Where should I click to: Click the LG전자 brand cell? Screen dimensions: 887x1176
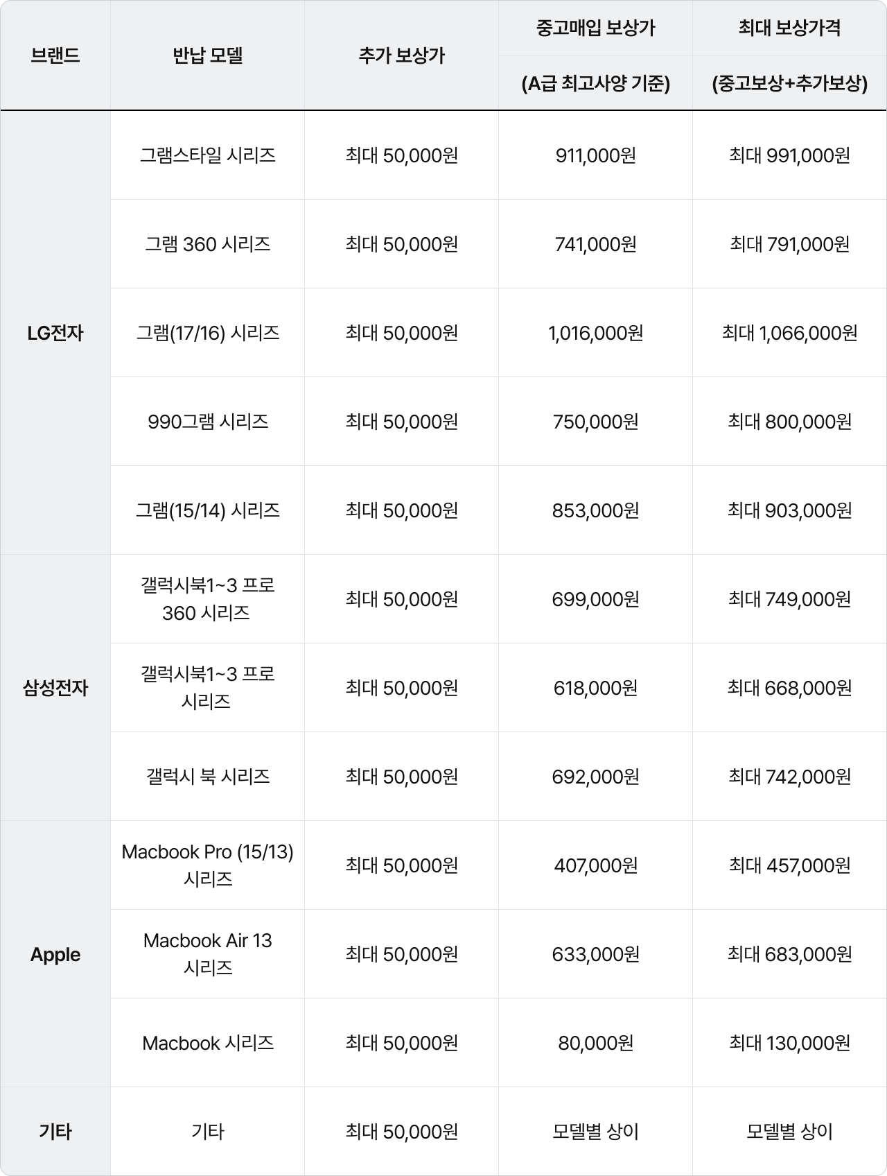(55, 333)
